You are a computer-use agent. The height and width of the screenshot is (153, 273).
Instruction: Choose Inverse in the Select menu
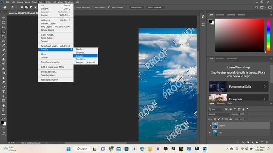pyautogui.click(x=56, y=15)
